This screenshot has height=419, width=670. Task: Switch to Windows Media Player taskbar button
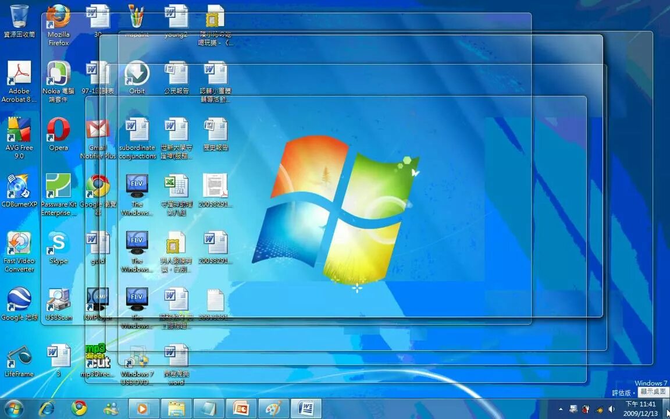[x=144, y=409]
